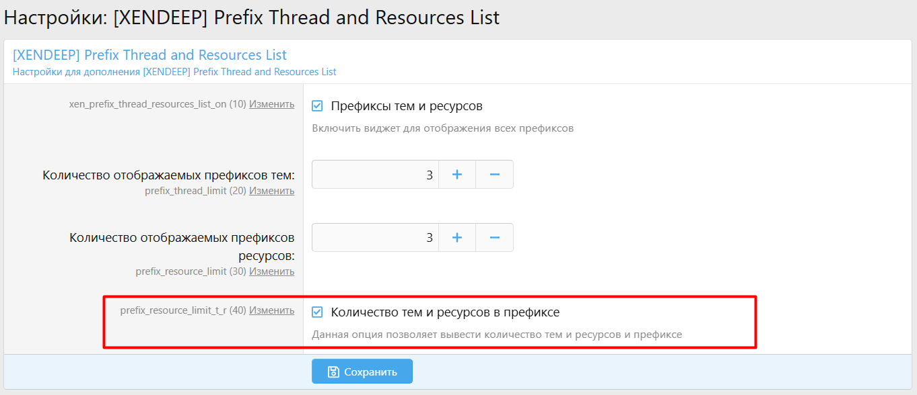Open the blue XENDEEP Prefix Thread heading link

(x=149, y=55)
